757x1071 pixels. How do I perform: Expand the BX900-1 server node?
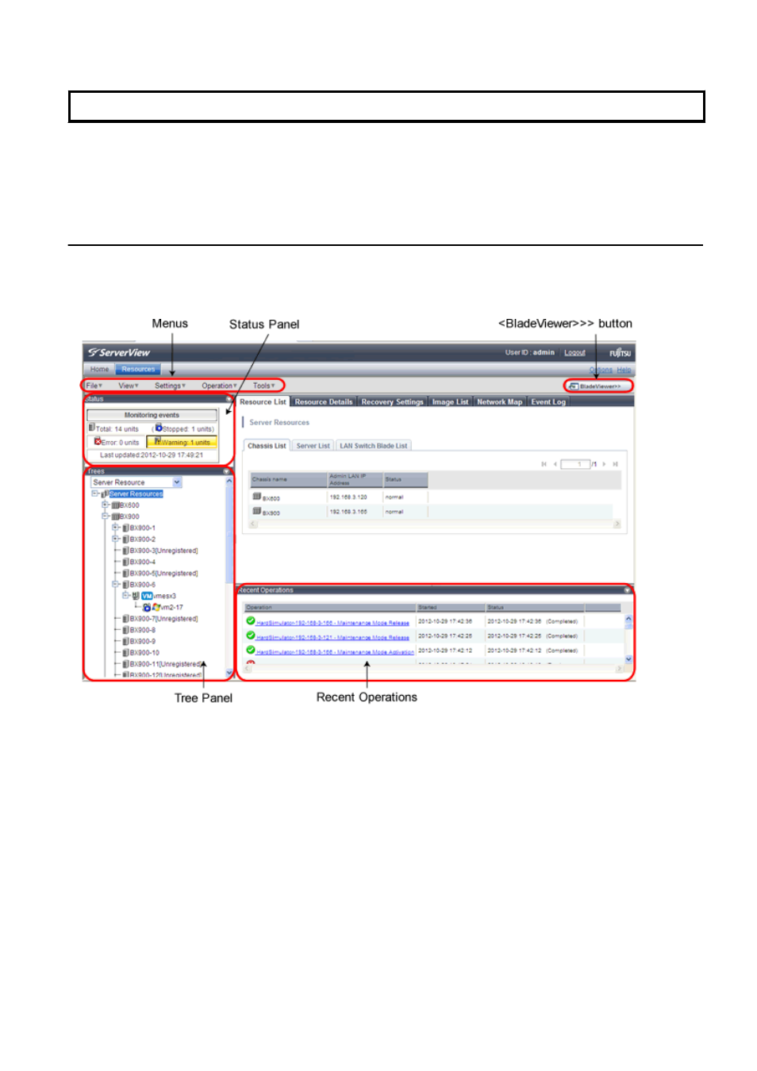point(116,528)
